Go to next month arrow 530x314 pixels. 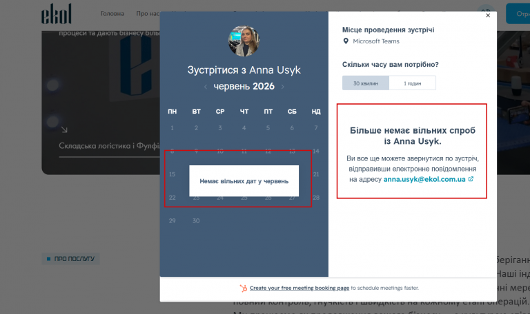click(282, 87)
